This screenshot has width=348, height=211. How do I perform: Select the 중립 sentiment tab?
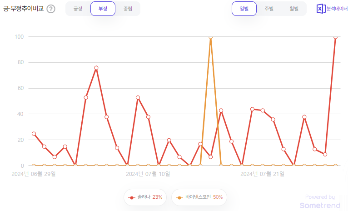point(128,9)
